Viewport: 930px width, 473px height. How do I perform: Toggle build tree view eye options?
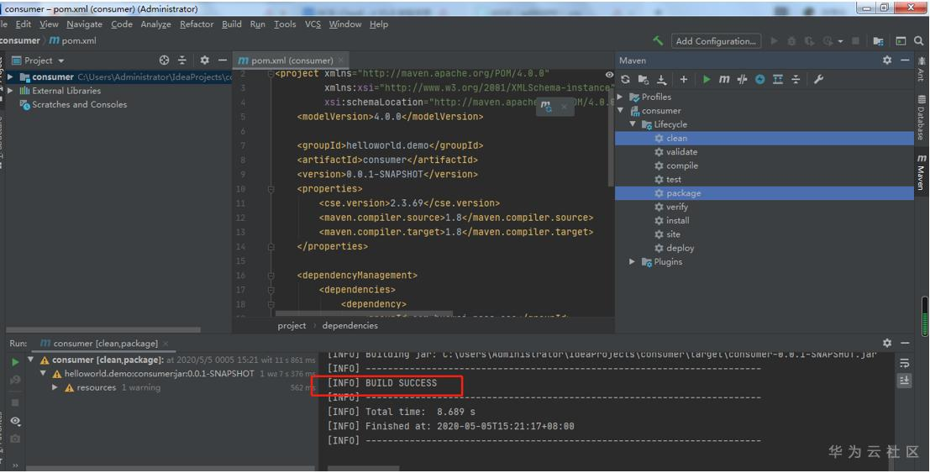[x=15, y=421]
